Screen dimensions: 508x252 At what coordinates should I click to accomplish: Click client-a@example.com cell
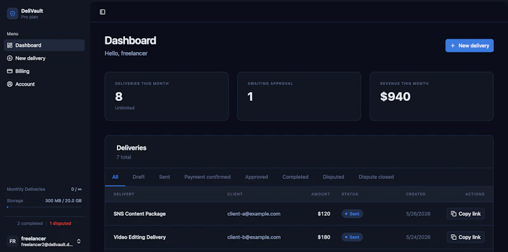(x=253, y=214)
